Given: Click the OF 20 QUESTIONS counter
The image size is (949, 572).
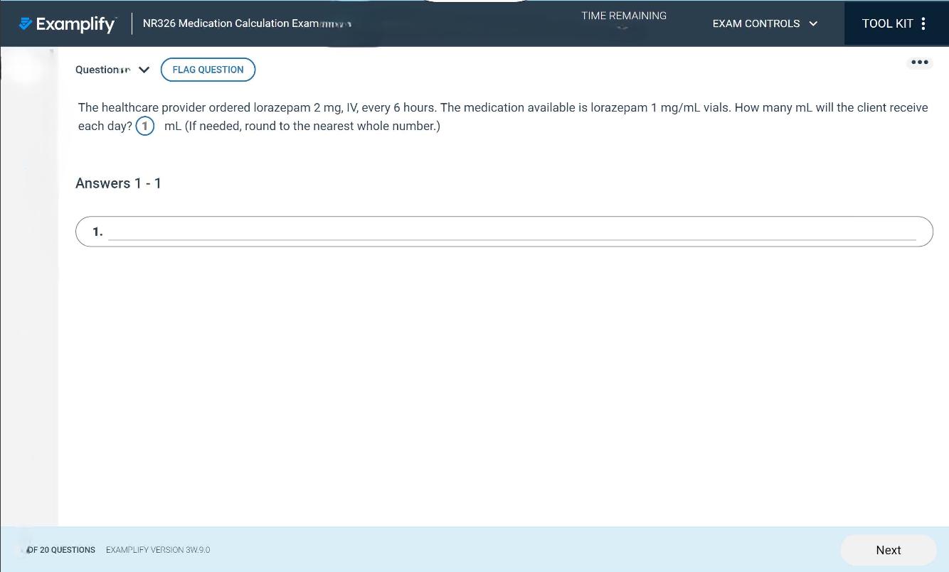Looking at the screenshot, I should point(60,550).
